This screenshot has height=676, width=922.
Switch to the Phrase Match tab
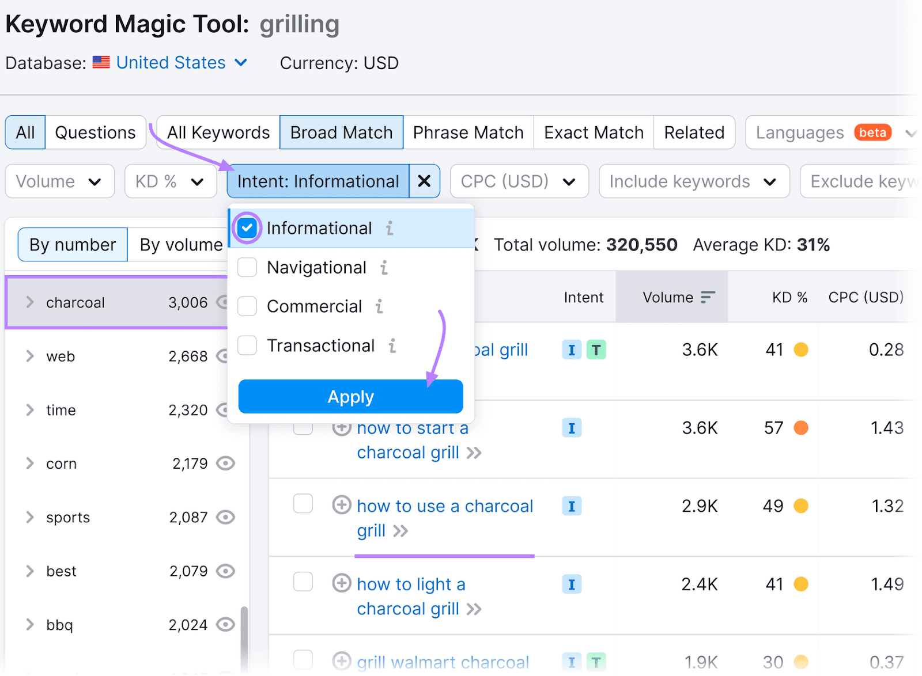tap(468, 132)
